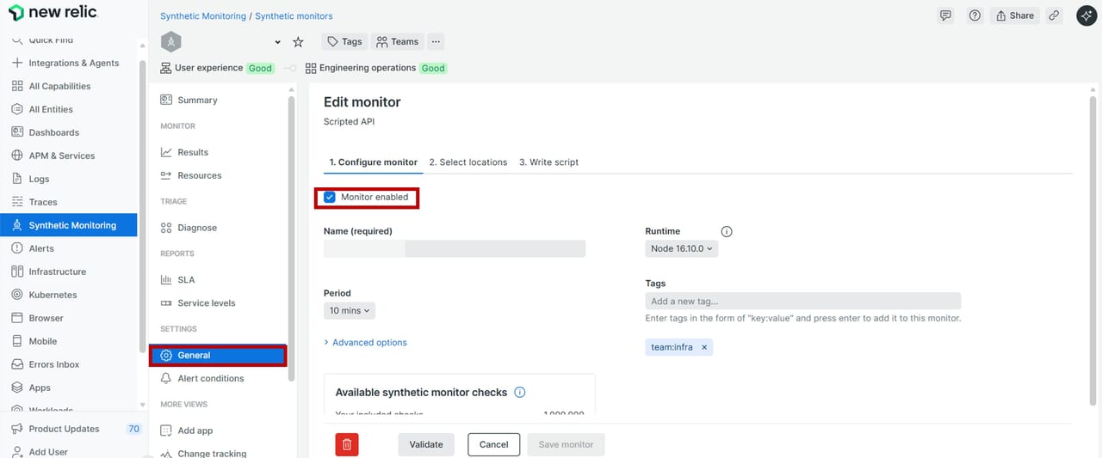Click info icon beside Available synthetic monitor checks
Screen dimensions: 1102x458
point(520,393)
